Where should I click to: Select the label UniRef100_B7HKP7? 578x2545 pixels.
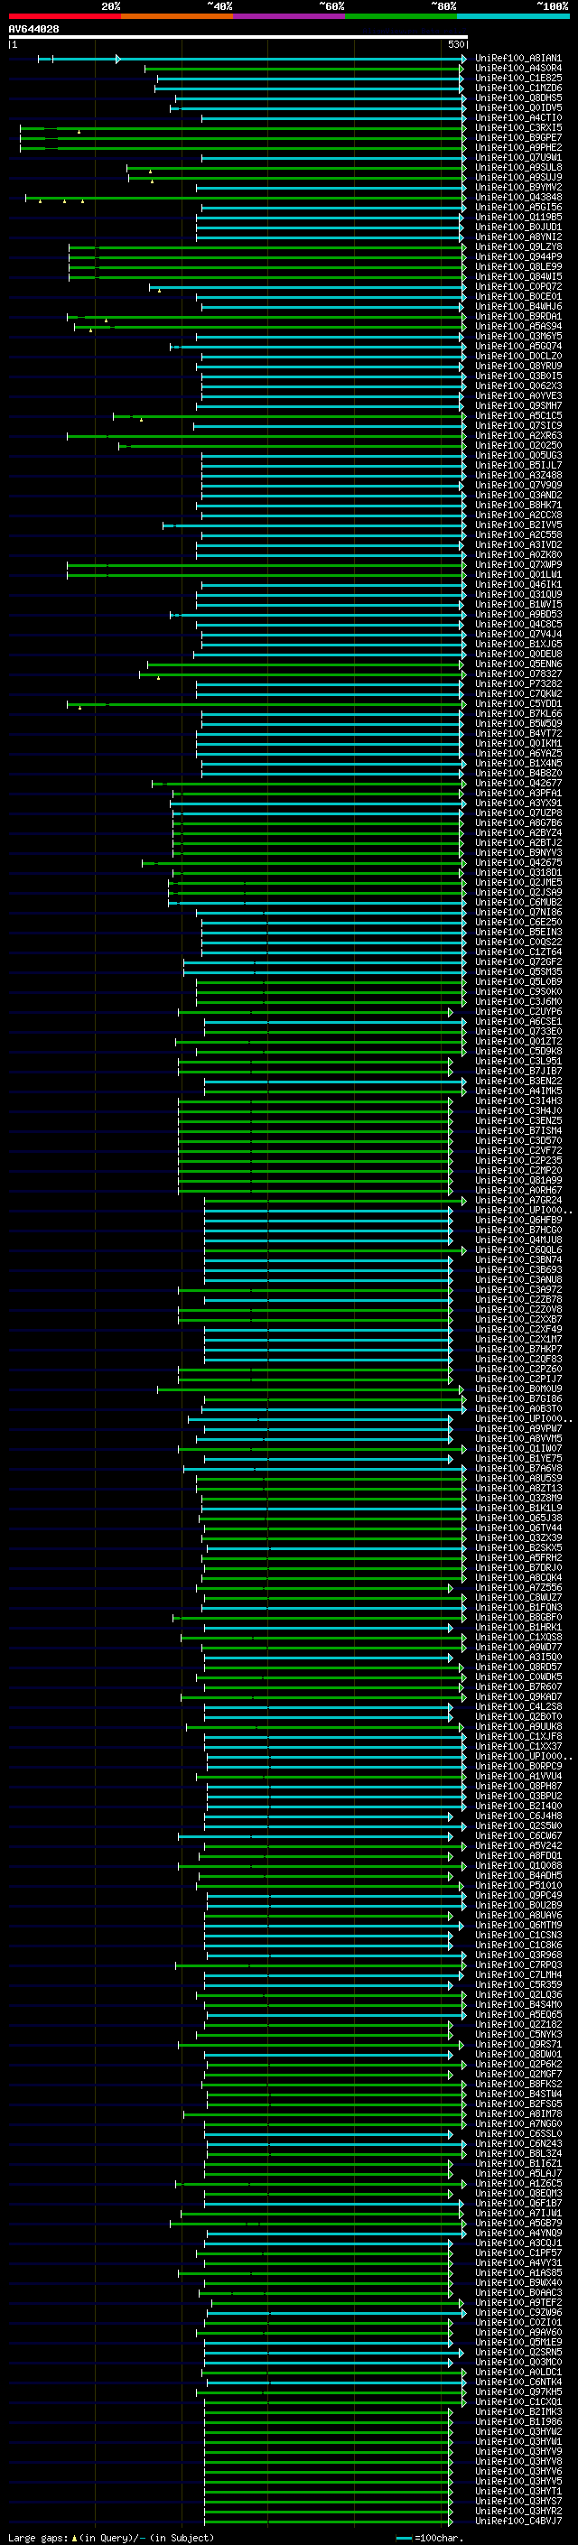click(x=517, y=1350)
